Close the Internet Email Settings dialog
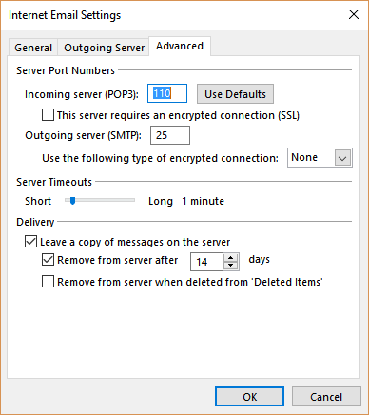 pyautogui.click(x=354, y=14)
